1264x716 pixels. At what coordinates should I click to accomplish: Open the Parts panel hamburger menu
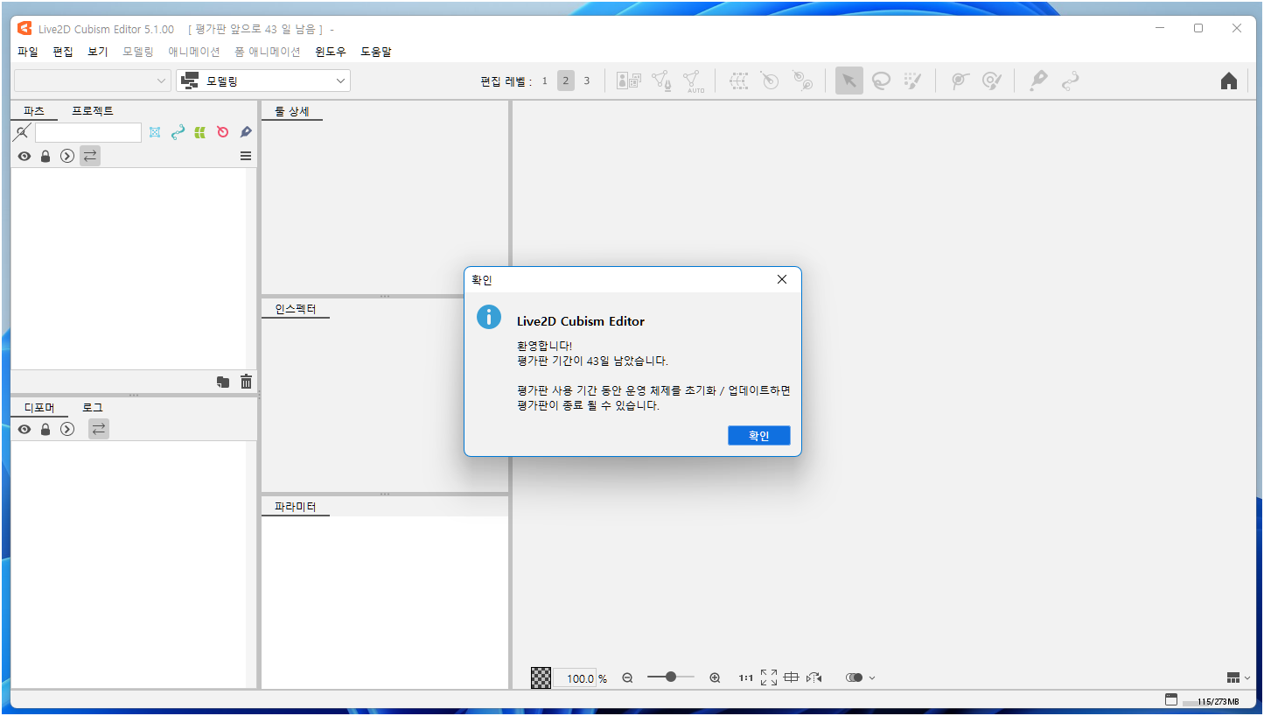tap(246, 156)
